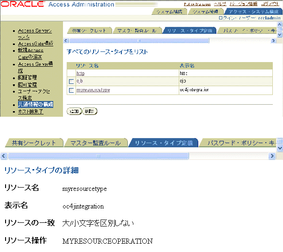Viewport: 283px width, 252px height.
Task: Tick the checkbox beside myresourcetype
Action: coord(71,90)
